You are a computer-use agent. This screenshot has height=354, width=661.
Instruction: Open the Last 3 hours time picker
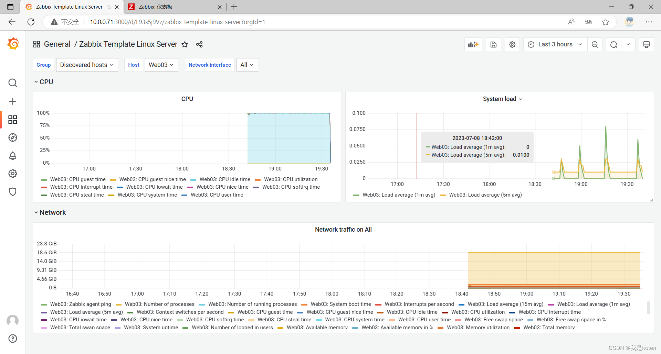pos(555,44)
